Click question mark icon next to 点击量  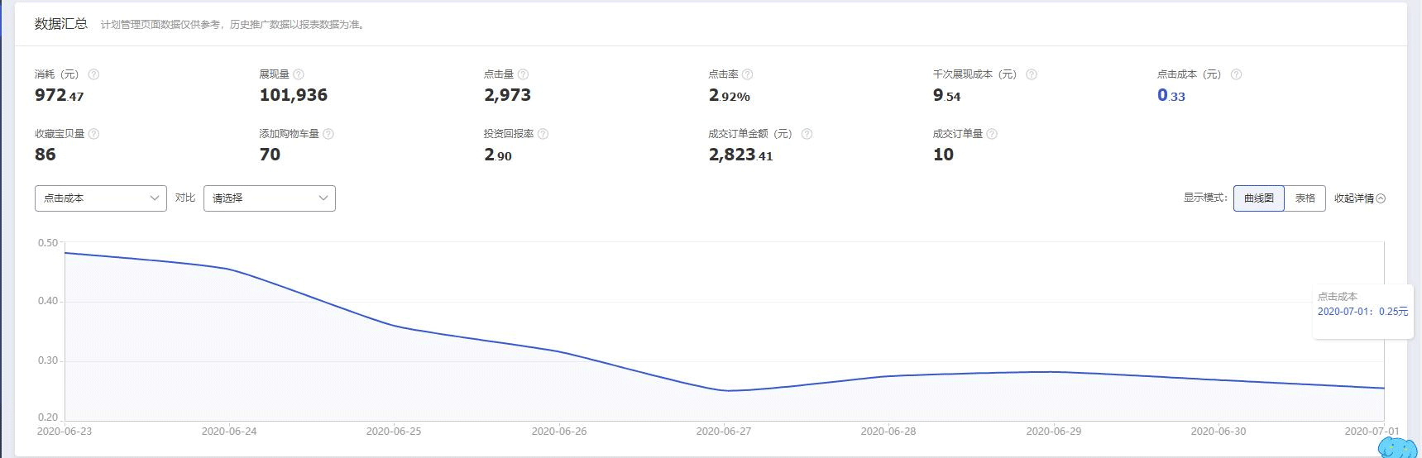tap(523, 74)
